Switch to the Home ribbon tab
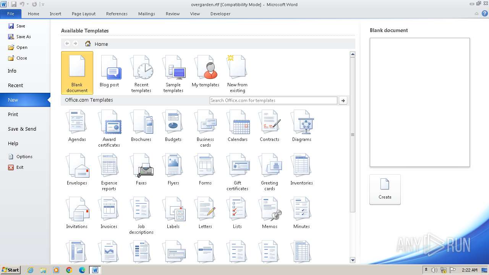 (x=34, y=14)
